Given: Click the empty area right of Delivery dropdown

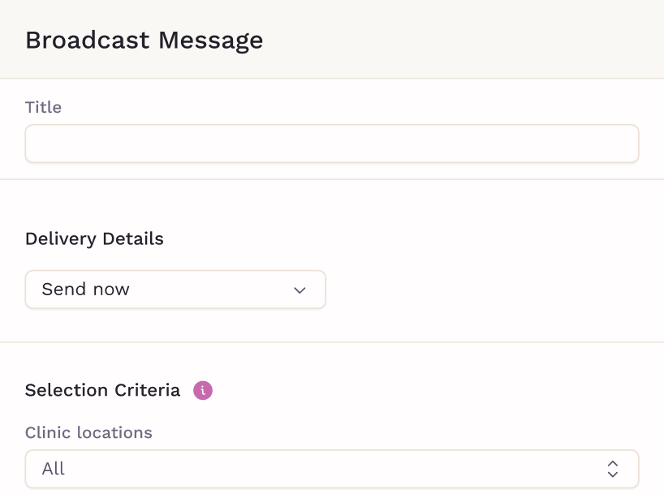Looking at the screenshot, I should pos(491,290).
